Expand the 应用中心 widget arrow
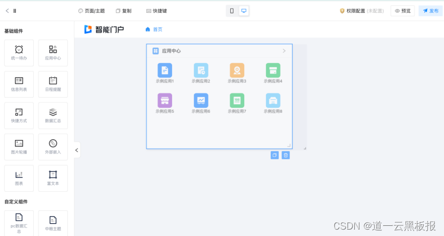This screenshot has width=444, height=236. click(x=284, y=51)
